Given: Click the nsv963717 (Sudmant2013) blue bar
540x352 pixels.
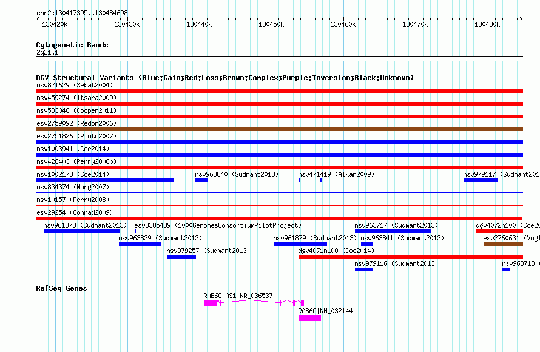Looking at the screenshot, I should pos(393,231).
